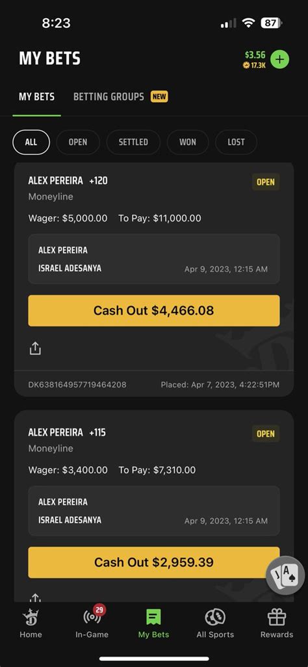The width and height of the screenshot is (308, 667).
Task: Cash out the bet for $2,959.39
Action: pyautogui.click(x=154, y=562)
